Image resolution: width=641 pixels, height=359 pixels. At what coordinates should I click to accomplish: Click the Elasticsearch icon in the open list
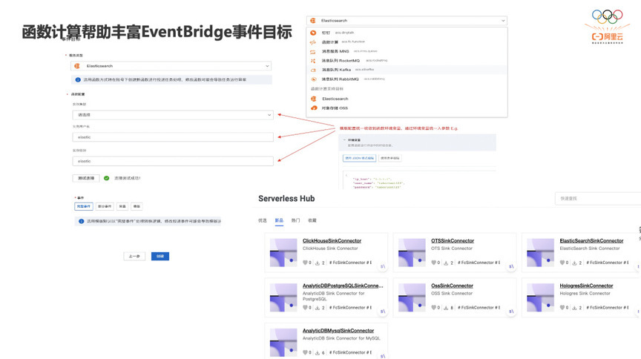pos(314,99)
